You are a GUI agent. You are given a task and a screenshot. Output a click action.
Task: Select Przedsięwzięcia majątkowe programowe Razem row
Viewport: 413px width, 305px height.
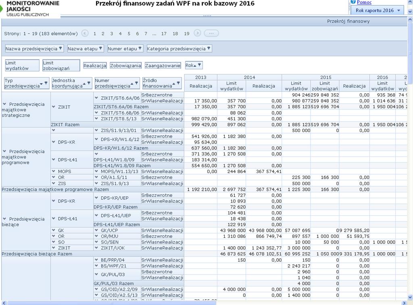pyautogui.click(x=93, y=189)
